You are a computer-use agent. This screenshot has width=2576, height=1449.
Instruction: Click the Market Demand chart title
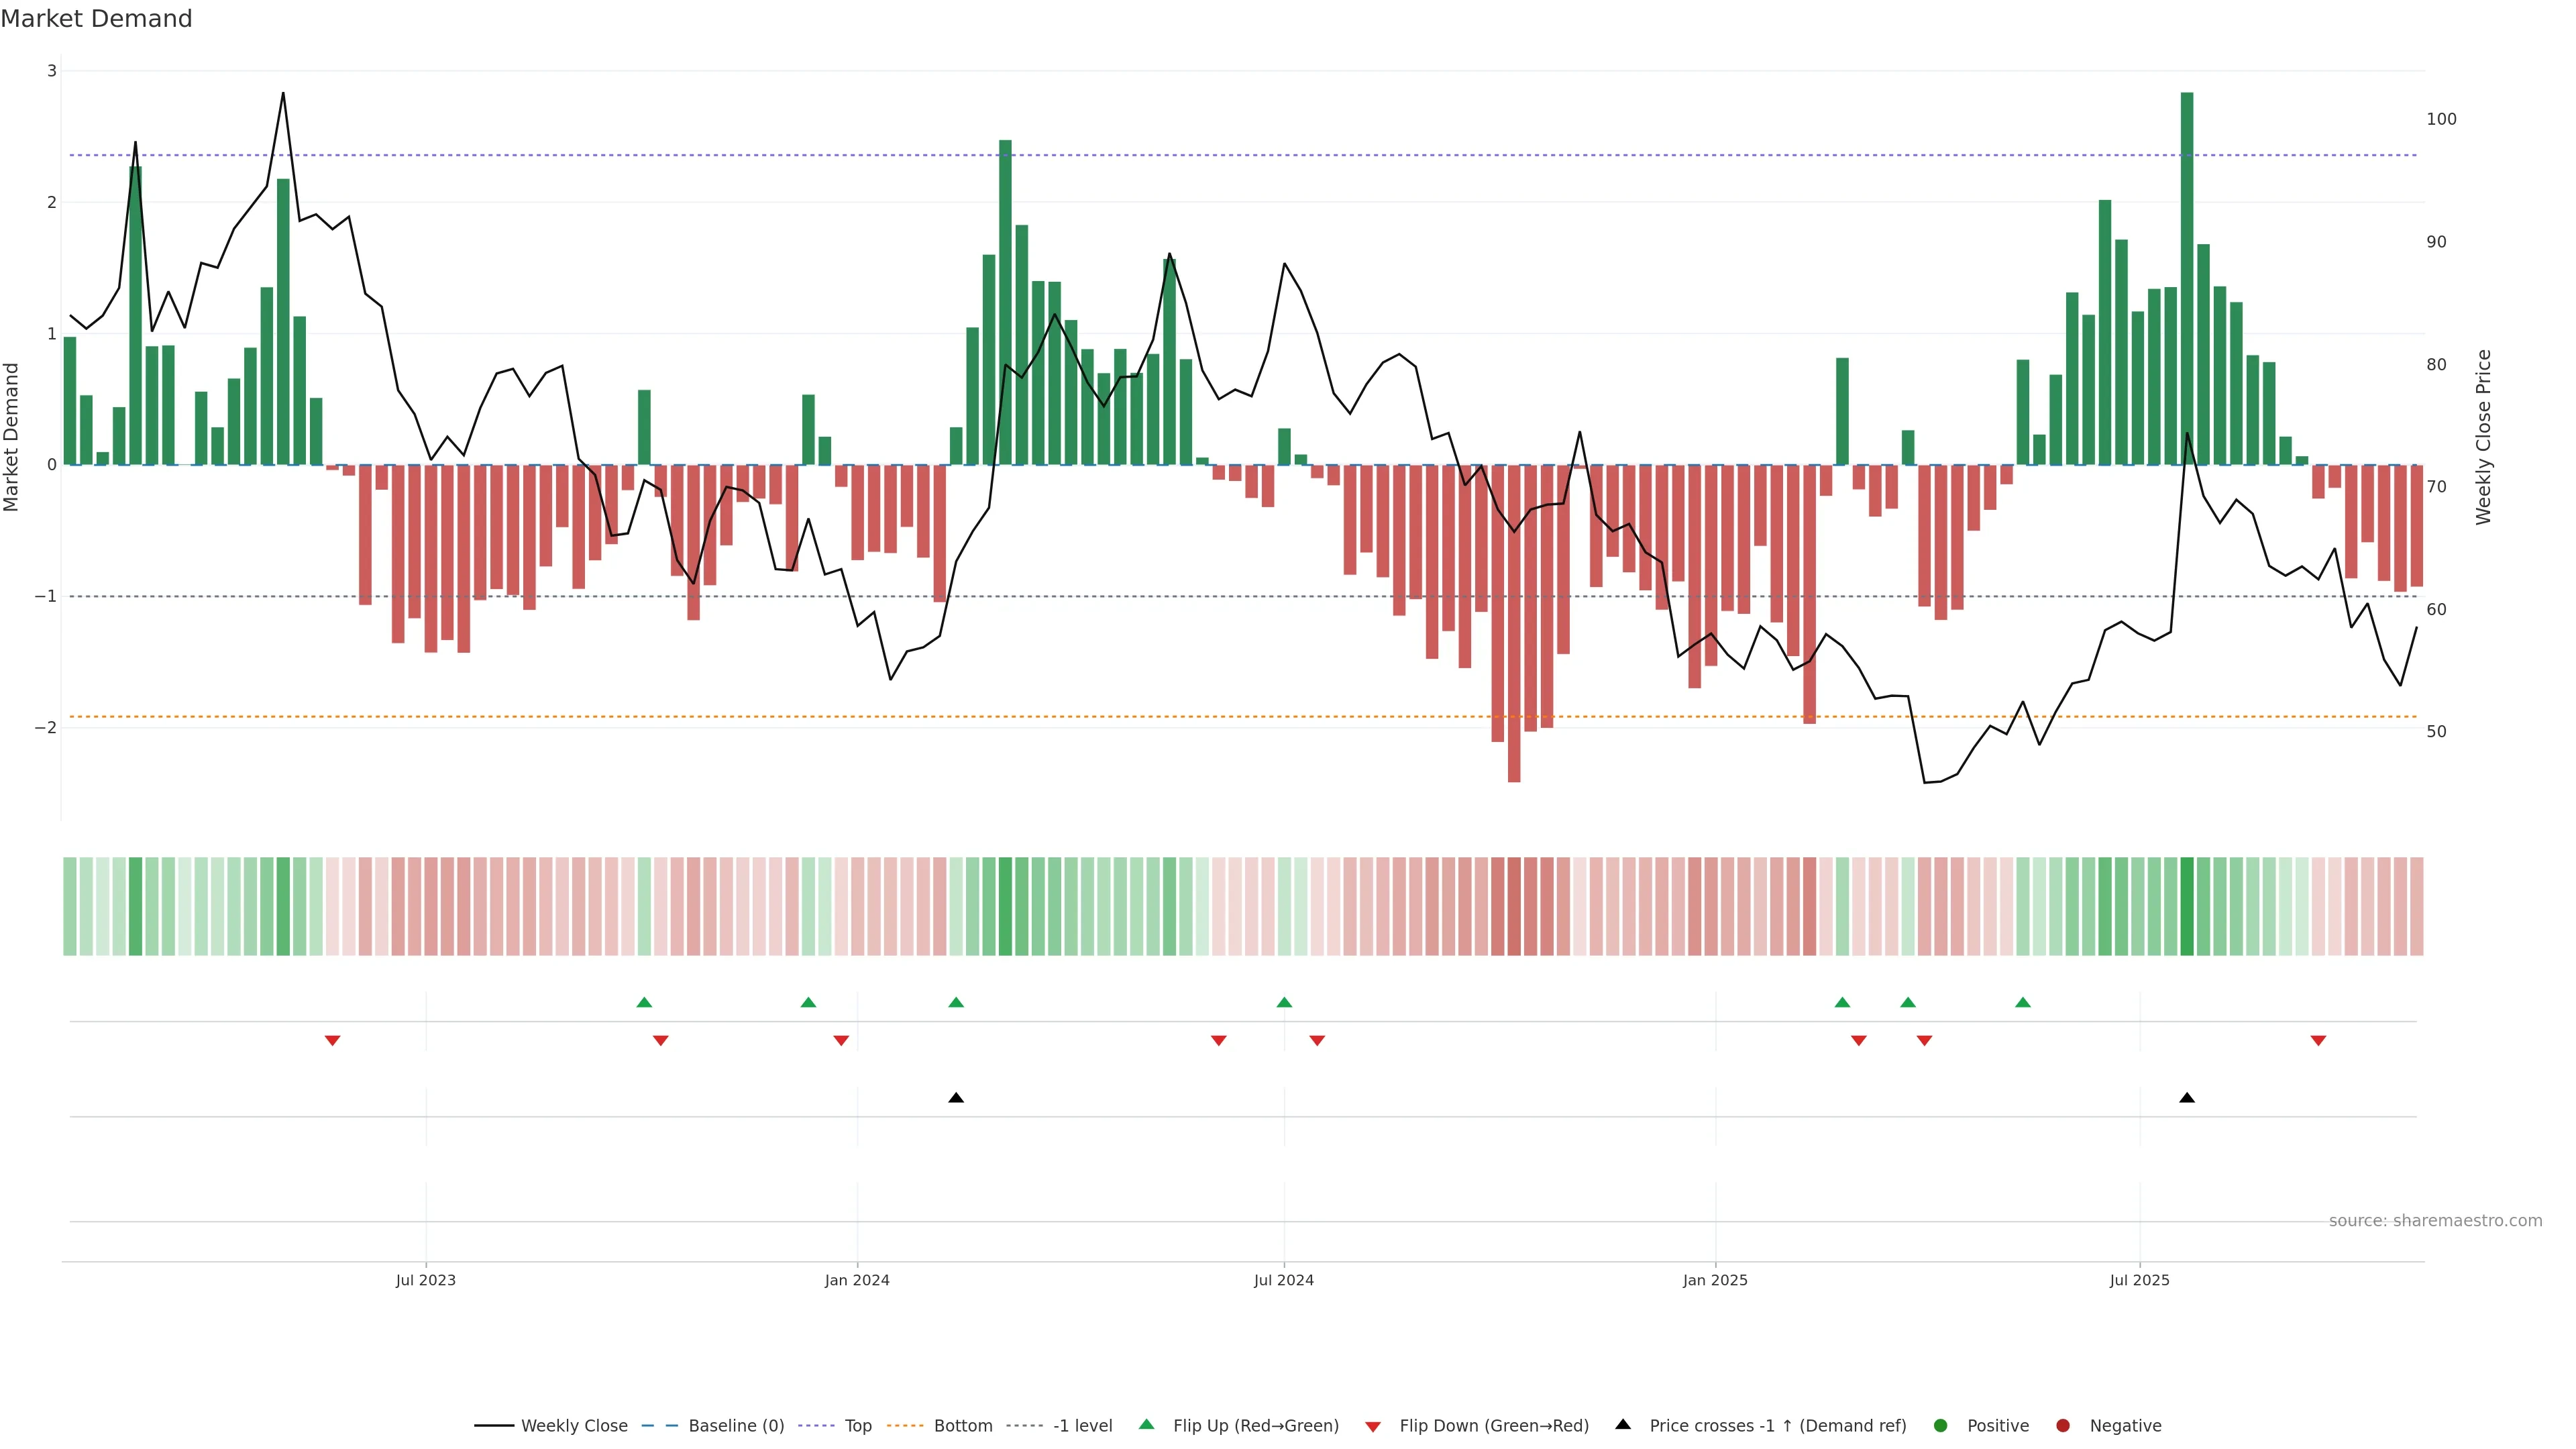tap(96, 19)
